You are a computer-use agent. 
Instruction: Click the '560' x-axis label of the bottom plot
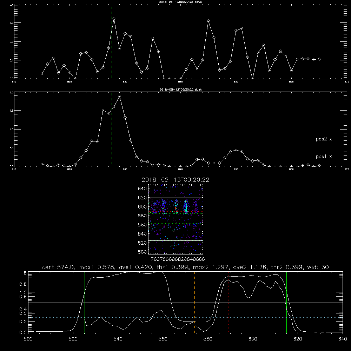point(163,339)
